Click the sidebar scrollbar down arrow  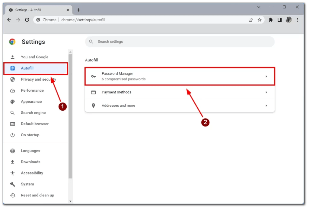[70, 201]
